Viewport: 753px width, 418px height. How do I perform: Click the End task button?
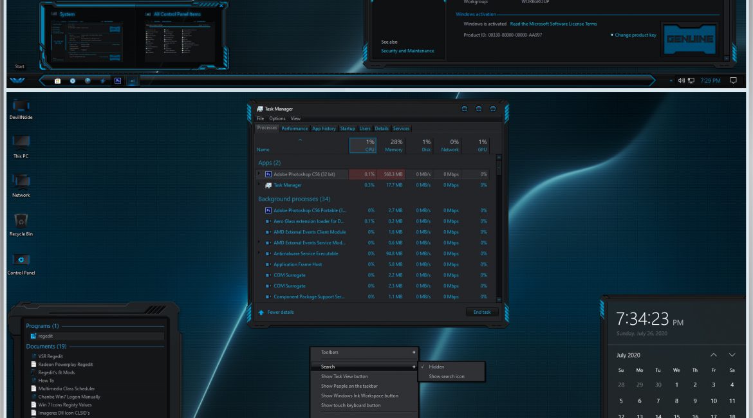(x=481, y=312)
